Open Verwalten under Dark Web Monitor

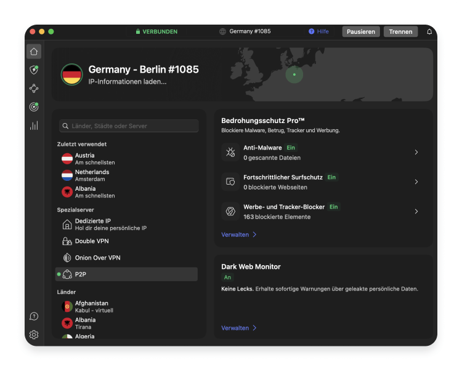point(239,328)
